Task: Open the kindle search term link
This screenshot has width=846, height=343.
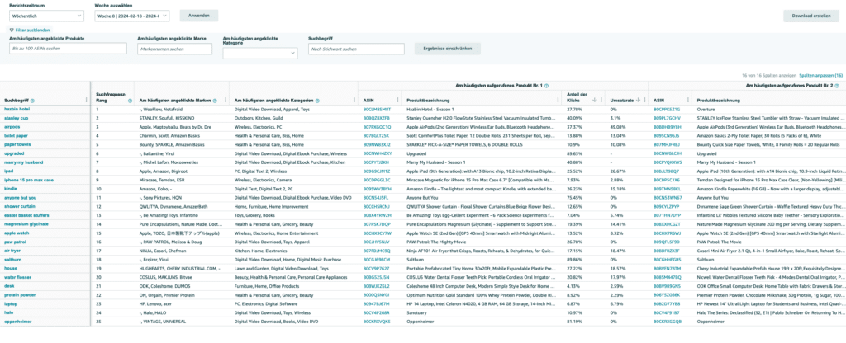Action: point(11,189)
